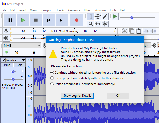Select the Envelope tool
The width and height of the screenshot is (159, 123).
click(x=98, y=17)
